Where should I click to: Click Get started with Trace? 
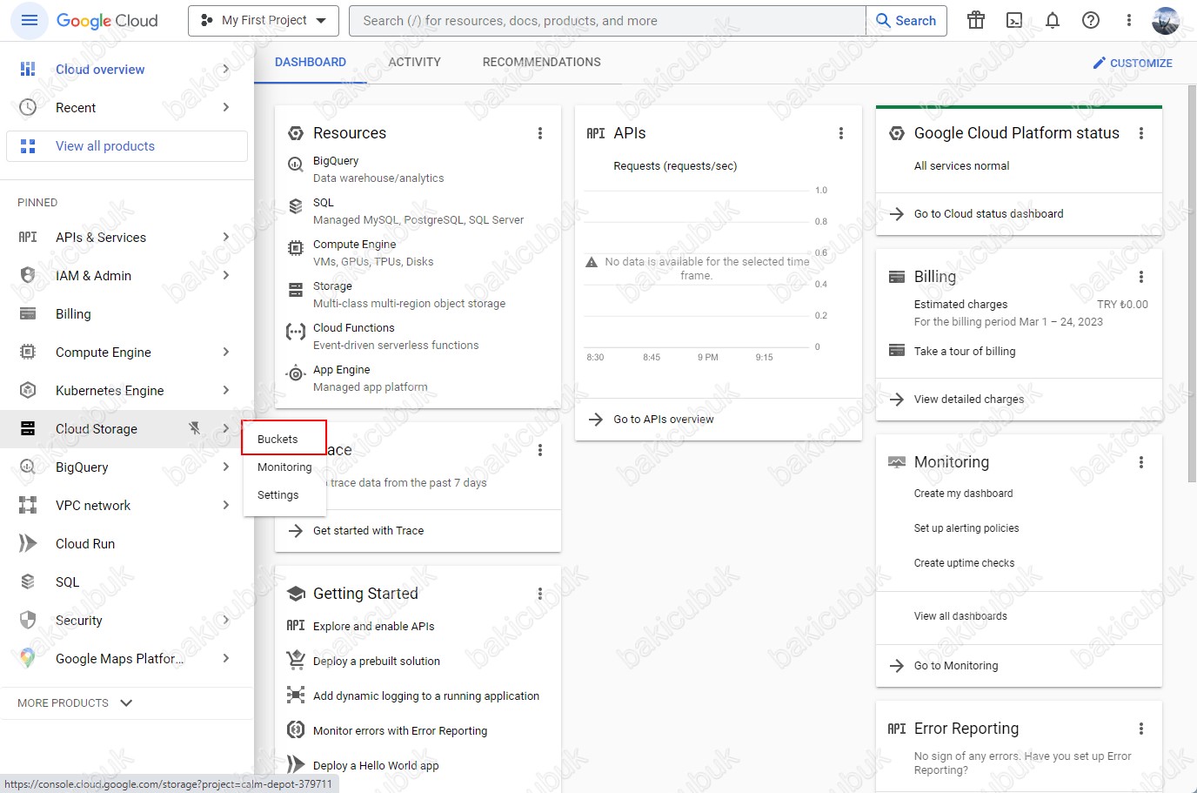click(368, 531)
